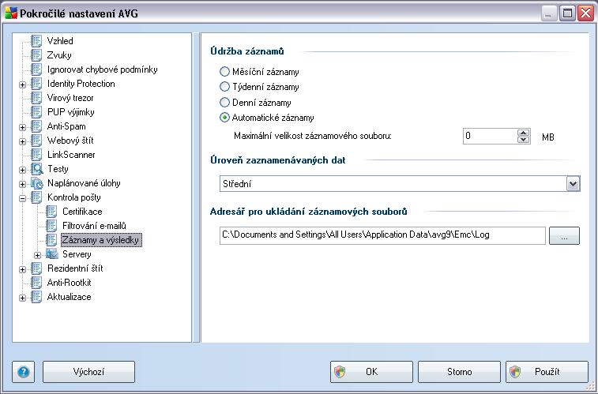
Task: Select Denní záznamy radio button
Action: [224, 103]
